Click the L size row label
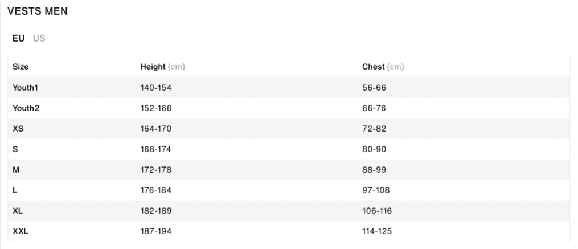 click(x=15, y=190)
